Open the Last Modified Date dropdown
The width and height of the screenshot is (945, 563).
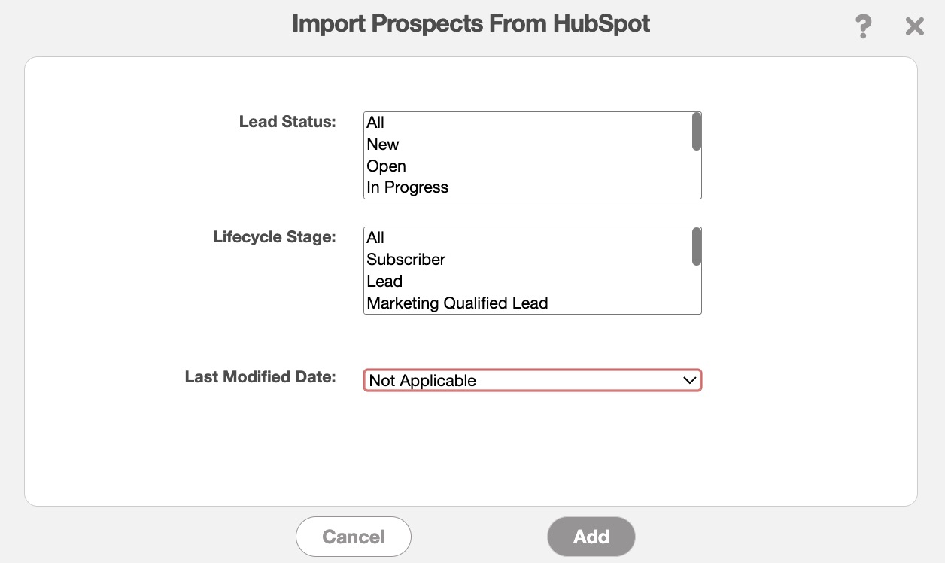click(x=527, y=381)
